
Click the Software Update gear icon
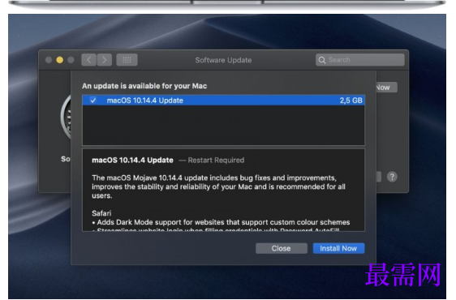66,117
